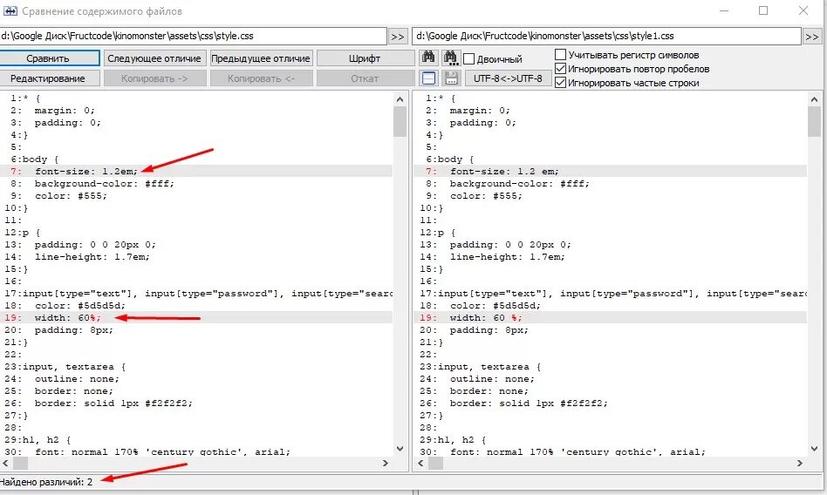Click the UTF-8<->UTF-8 encoding button

click(508, 78)
